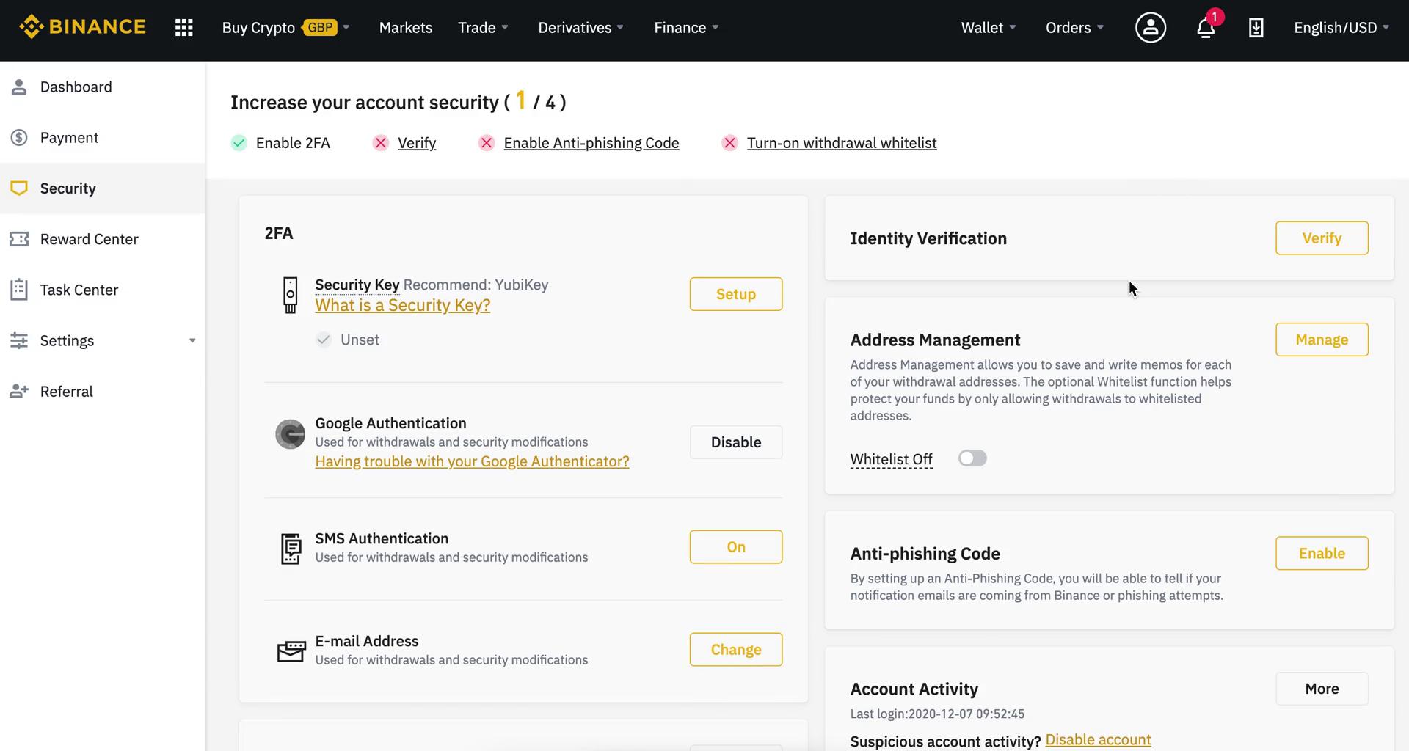
Task: Click the Settings sliders icon
Action: [19, 340]
